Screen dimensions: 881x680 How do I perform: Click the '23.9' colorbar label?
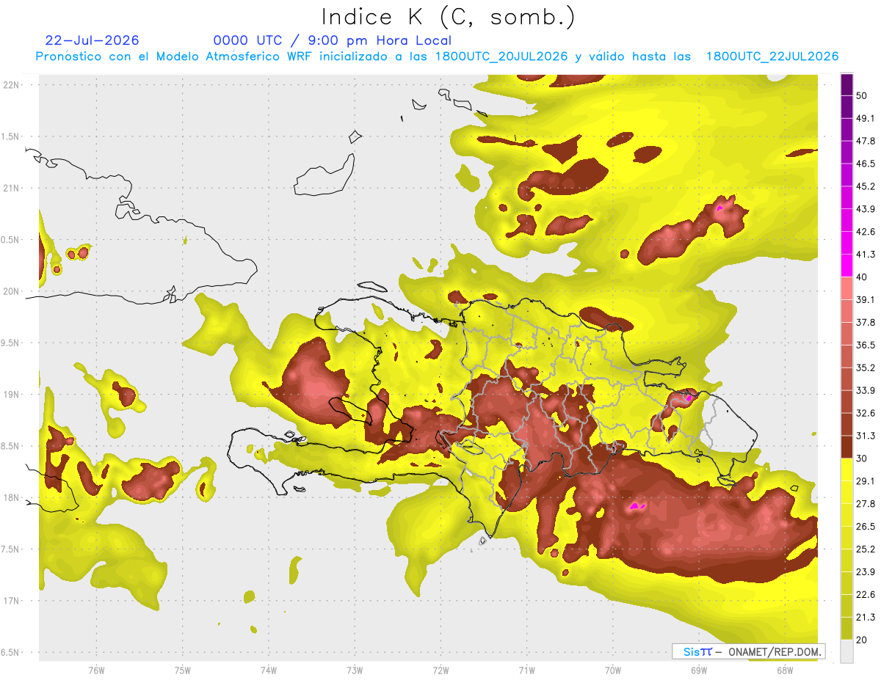865,572
